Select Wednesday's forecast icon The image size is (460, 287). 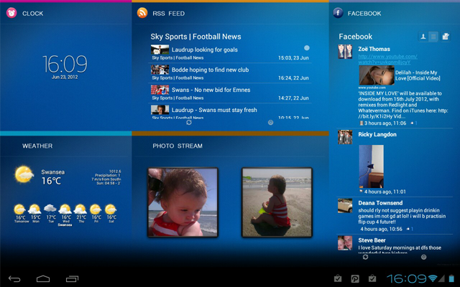coord(65,210)
